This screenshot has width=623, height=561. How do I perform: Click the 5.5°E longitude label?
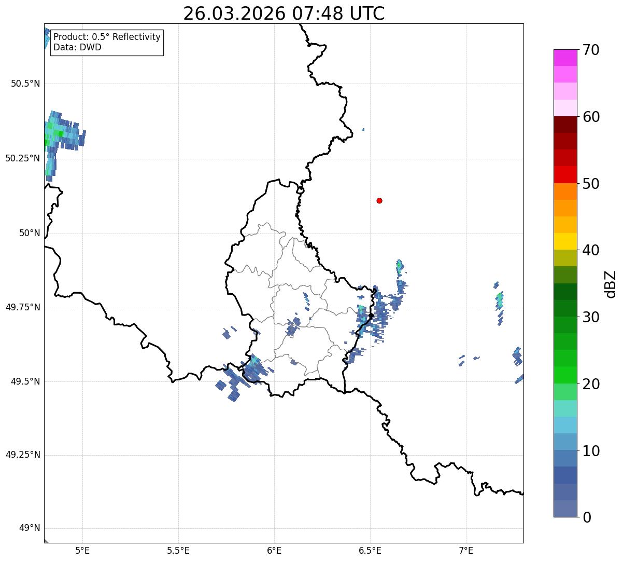[x=178, y=551]
